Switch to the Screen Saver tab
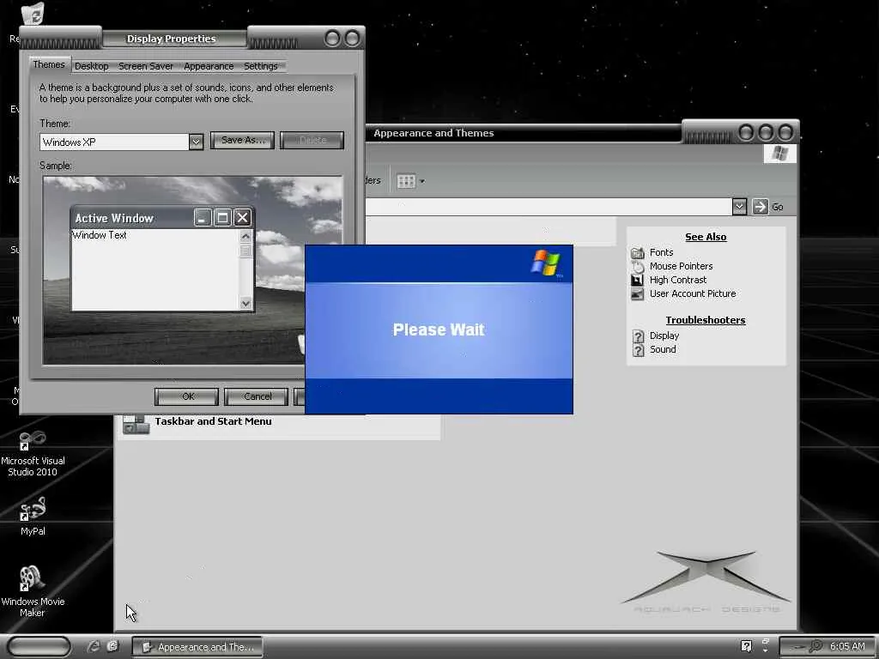Image resolution: width=879 pixels, height=659 pixels. (x=146, y=66)
